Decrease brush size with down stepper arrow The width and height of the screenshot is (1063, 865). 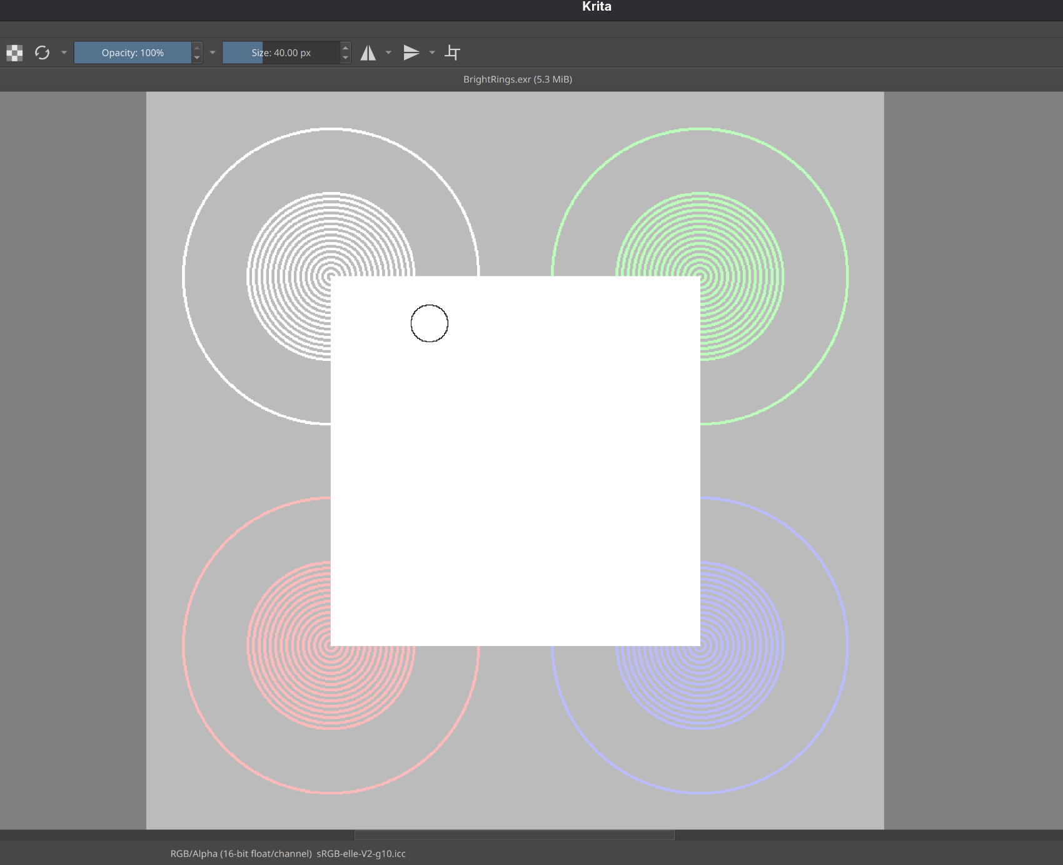pos(345,58)
